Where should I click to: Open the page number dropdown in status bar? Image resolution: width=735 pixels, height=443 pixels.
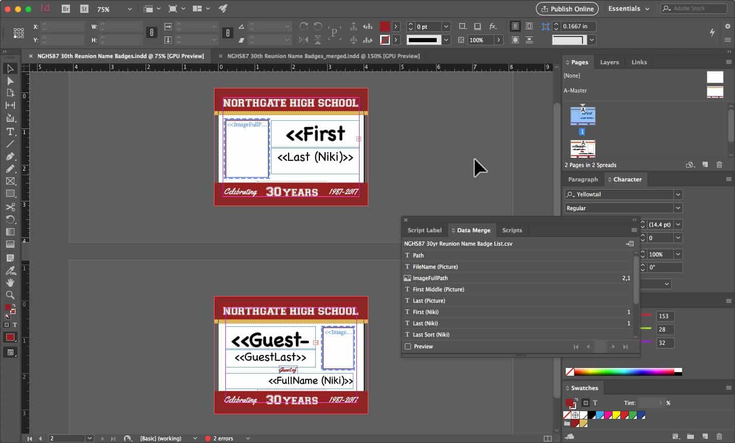coord(89,438)
